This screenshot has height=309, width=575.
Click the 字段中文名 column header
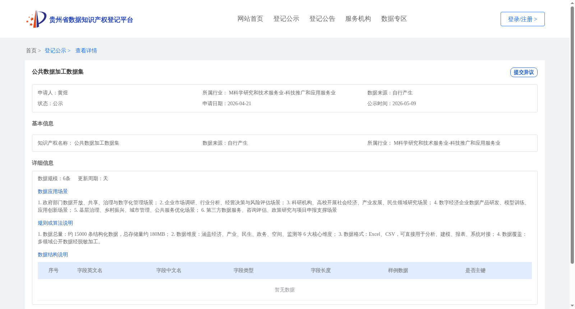[x=169, y=270]
